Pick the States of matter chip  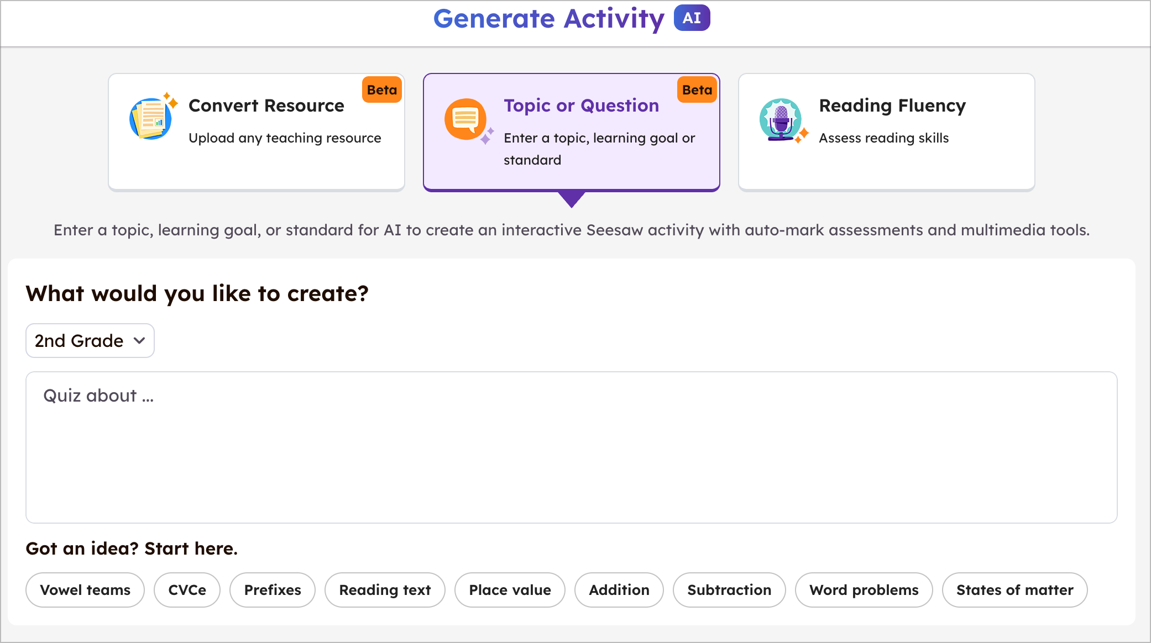tap(1014, 590)
